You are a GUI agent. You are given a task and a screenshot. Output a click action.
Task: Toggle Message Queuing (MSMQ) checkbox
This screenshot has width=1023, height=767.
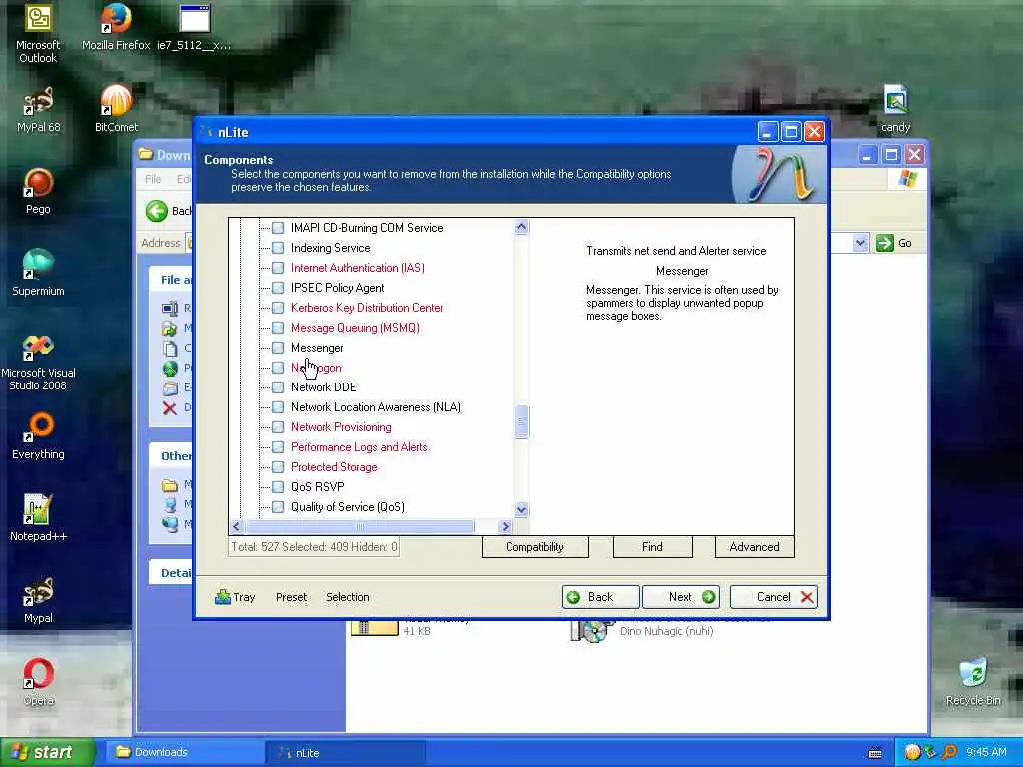278,328
